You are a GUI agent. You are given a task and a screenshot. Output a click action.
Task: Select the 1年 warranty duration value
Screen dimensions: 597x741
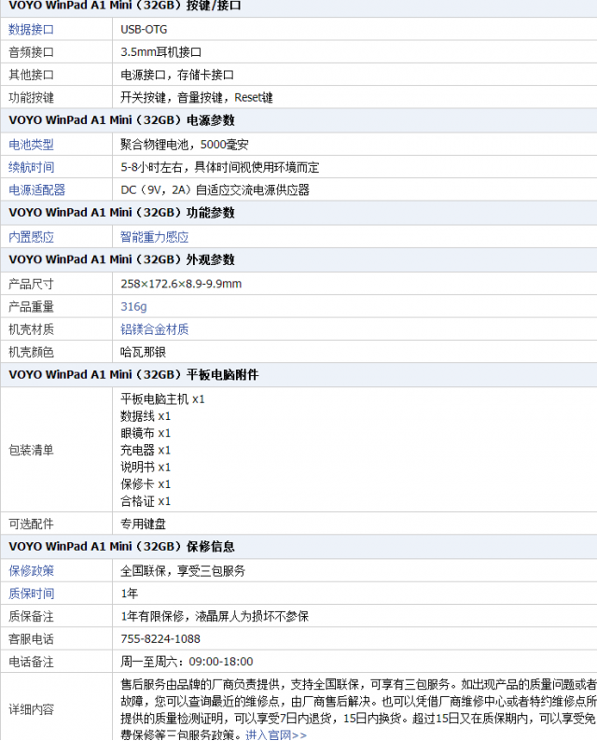coord(130,594)
